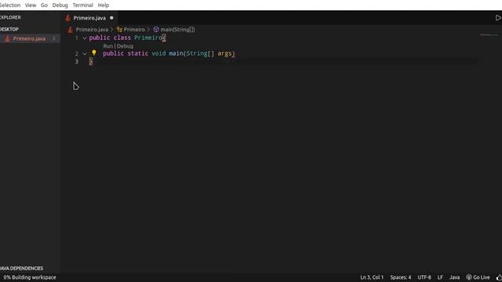This screenshot has height=282, width=502.
Task: Collapse the main method fold arrow on line 2
Action: click(85, 54)
